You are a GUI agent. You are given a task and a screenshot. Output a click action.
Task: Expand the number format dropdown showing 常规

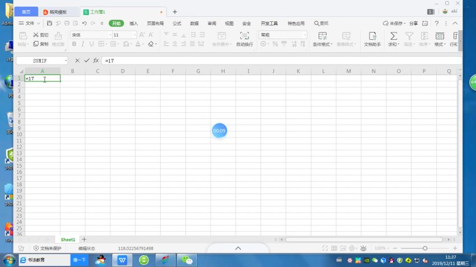click(x=283, y=35)
